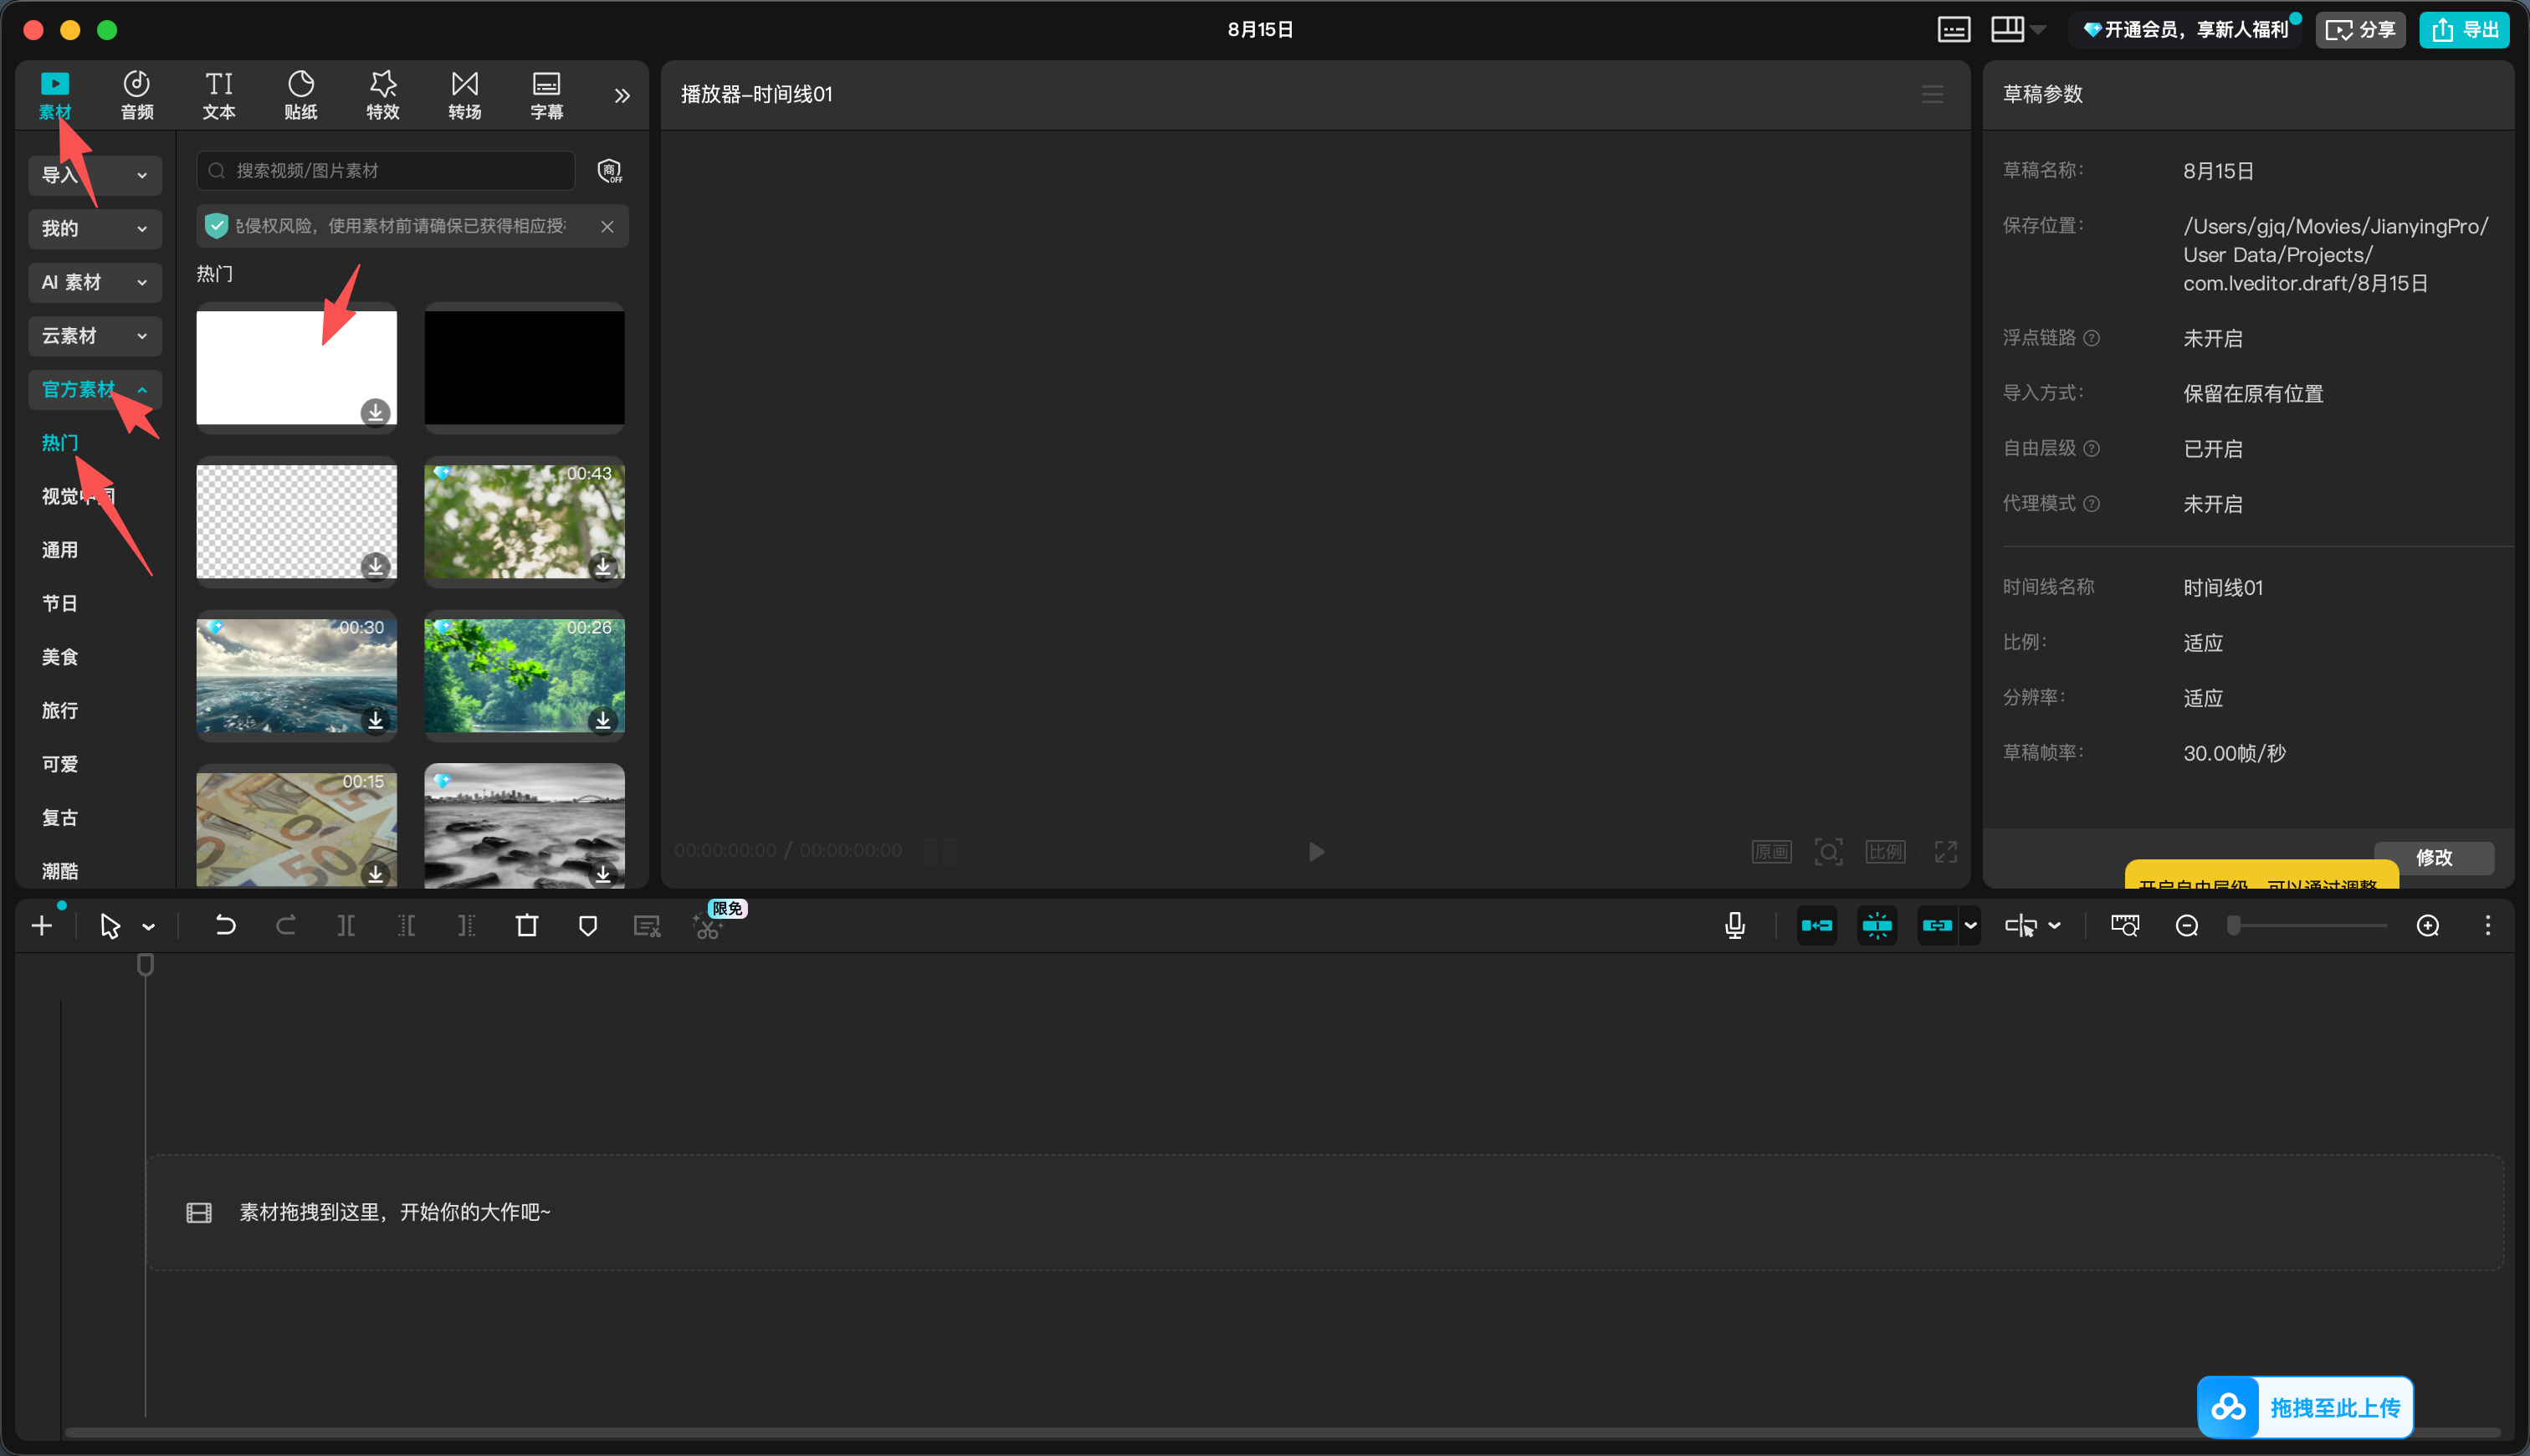Select the pointer selection tool
The image size is (2530, 1456).
110,926
